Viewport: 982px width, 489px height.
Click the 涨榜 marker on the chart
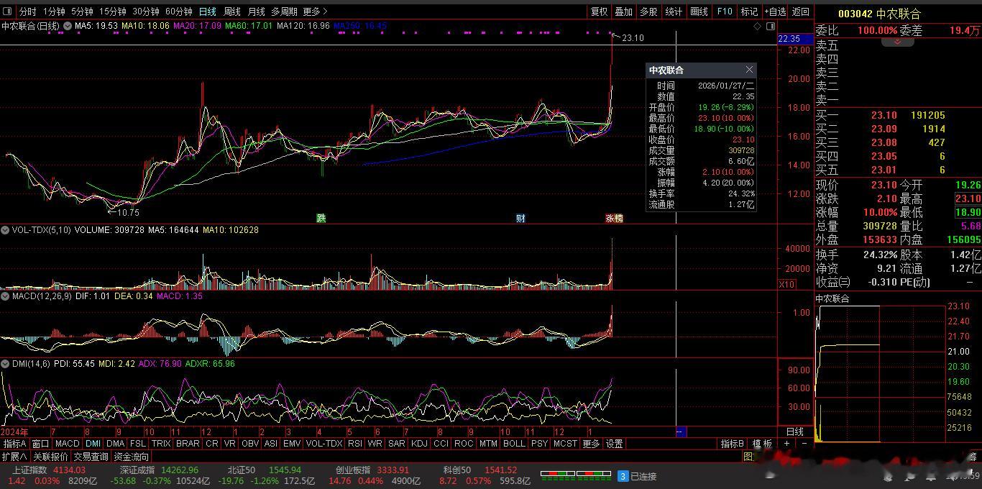pos(614,219)
